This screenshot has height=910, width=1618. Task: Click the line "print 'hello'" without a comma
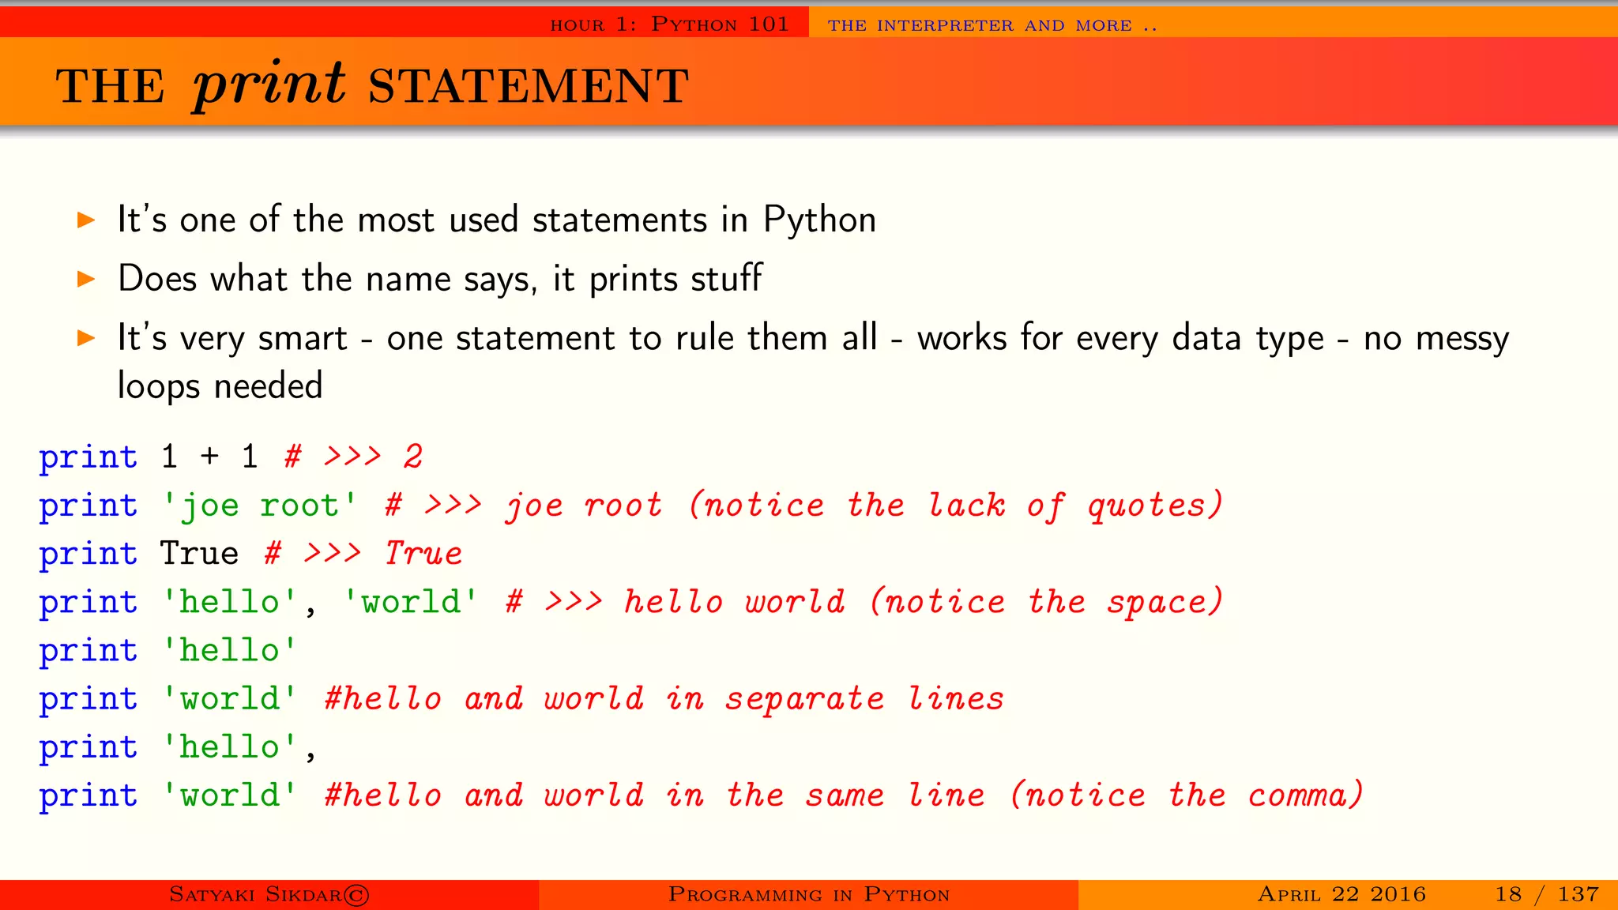168,651
